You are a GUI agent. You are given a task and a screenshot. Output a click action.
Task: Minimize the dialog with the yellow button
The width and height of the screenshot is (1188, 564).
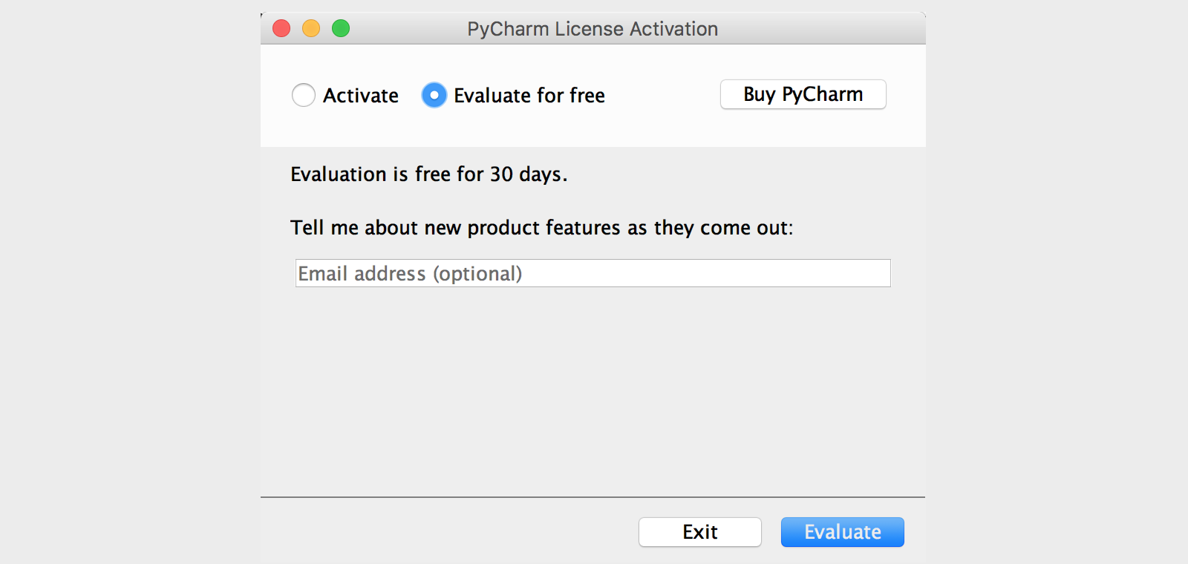(x=311, y=28)
